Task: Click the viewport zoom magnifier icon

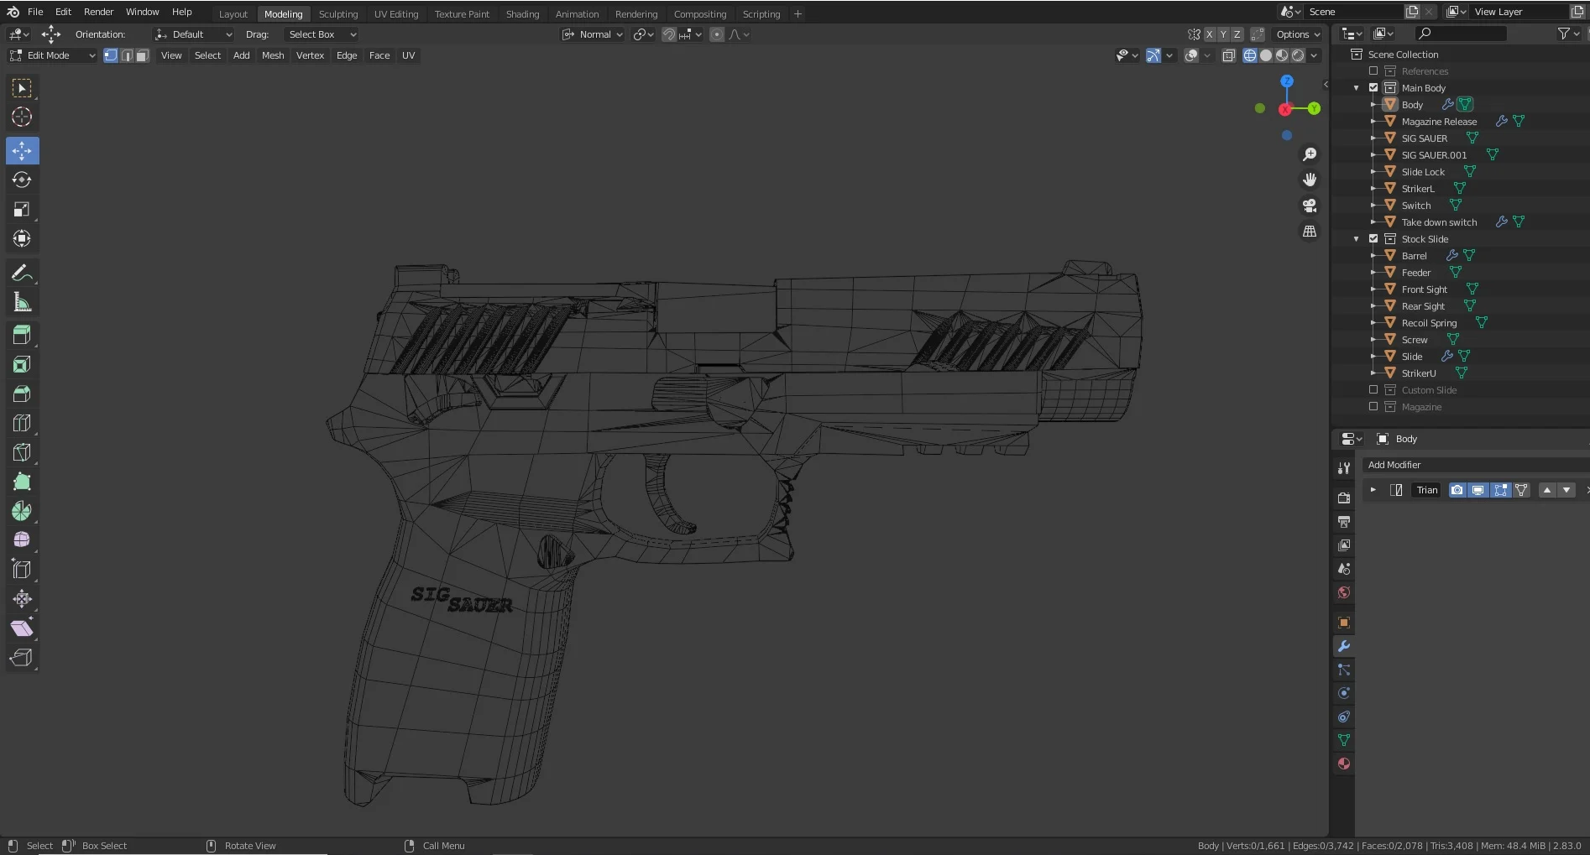Action: pyautogui.click(x=1309, y=154)
